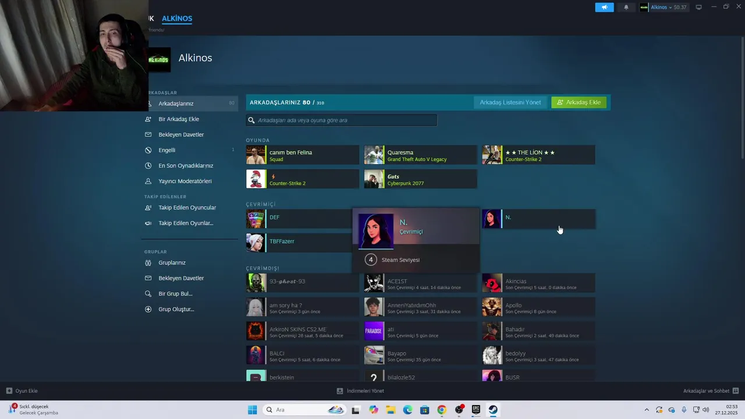
Task: Open Epic Games Launcher from the taskbar
Action: pyautogui.click(x=476, y=410)
